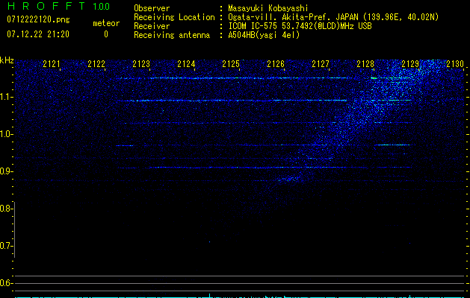
Task: Click the 0.9 kHz frequency label
Action: point(6,171)
